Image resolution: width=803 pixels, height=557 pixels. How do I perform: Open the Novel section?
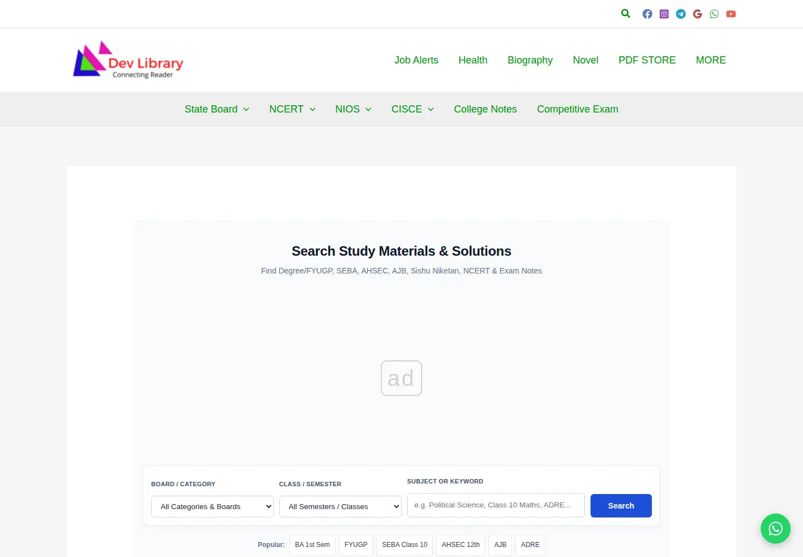586,60
